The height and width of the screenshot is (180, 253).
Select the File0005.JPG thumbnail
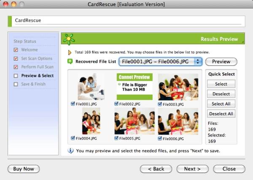pos(135,121)
